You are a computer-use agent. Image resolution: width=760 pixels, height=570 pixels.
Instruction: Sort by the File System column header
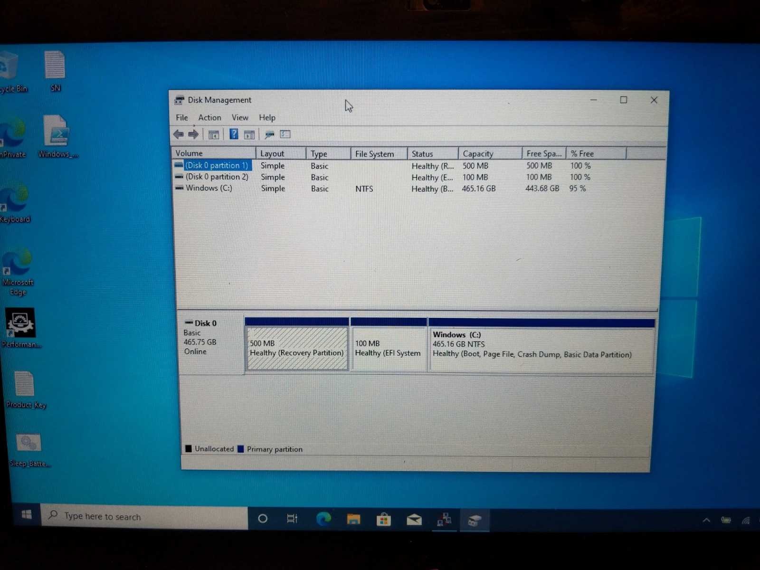(x=379, y=154)
